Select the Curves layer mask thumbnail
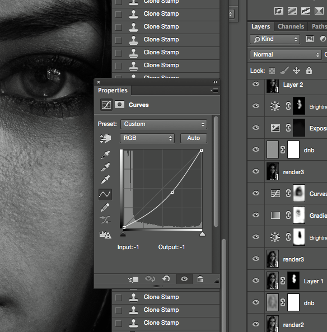327x332 pixels. click(x=299, y=193)
